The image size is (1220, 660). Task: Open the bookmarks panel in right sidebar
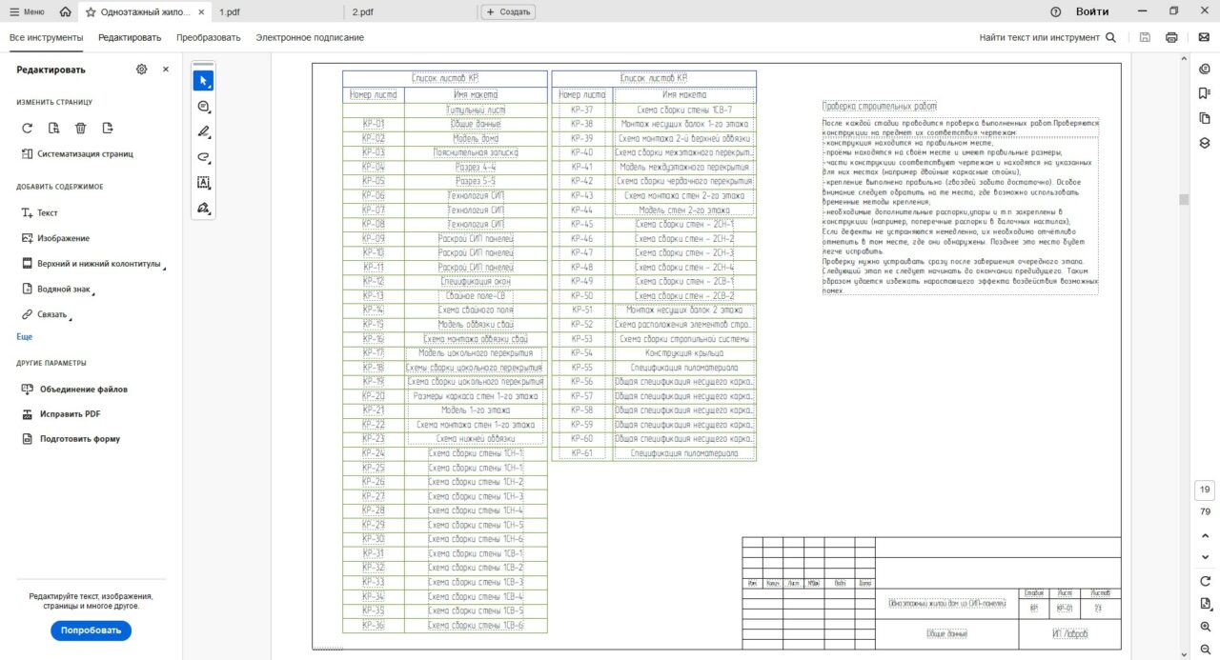[1205, 93]
